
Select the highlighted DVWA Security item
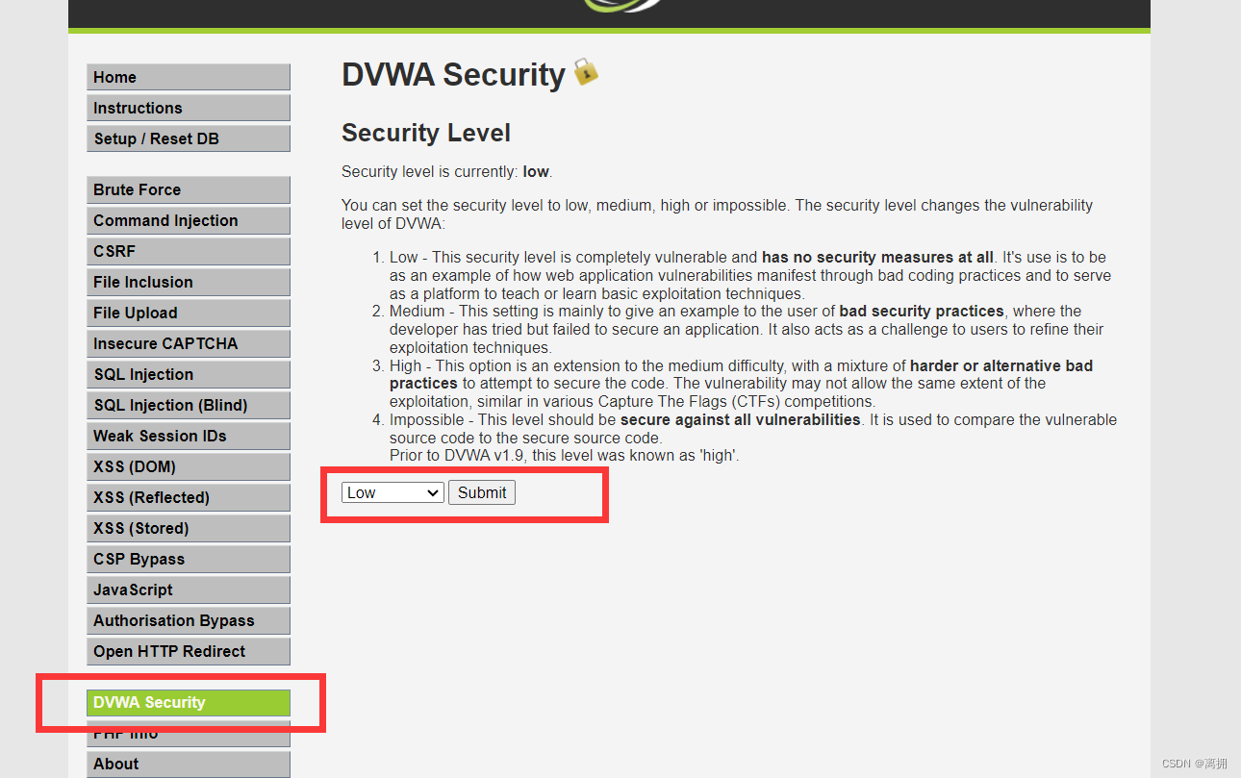[x=189, y=702]
